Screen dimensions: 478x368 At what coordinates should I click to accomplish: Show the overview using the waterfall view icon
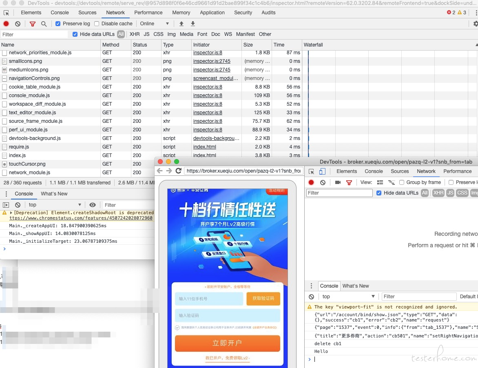392,182
